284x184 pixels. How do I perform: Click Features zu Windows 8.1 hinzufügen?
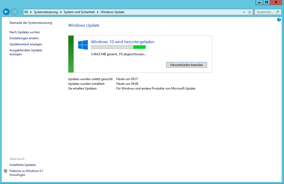pyautogui.click(x=27, y=173)
